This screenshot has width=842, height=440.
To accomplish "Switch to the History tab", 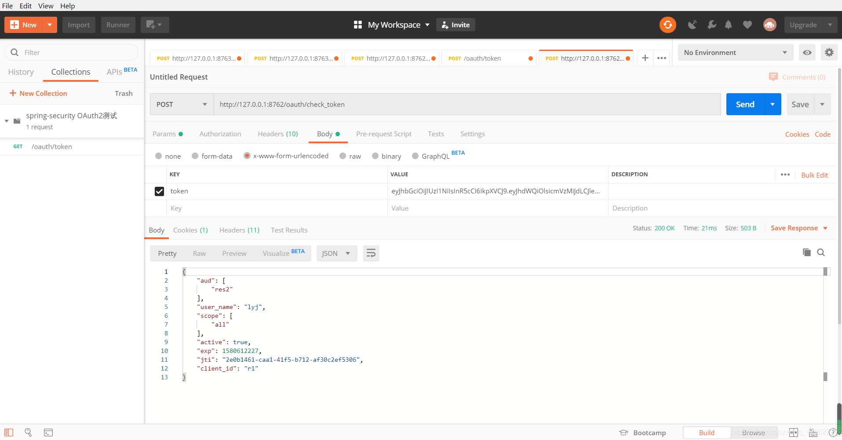I will click(x=21, y=72).
